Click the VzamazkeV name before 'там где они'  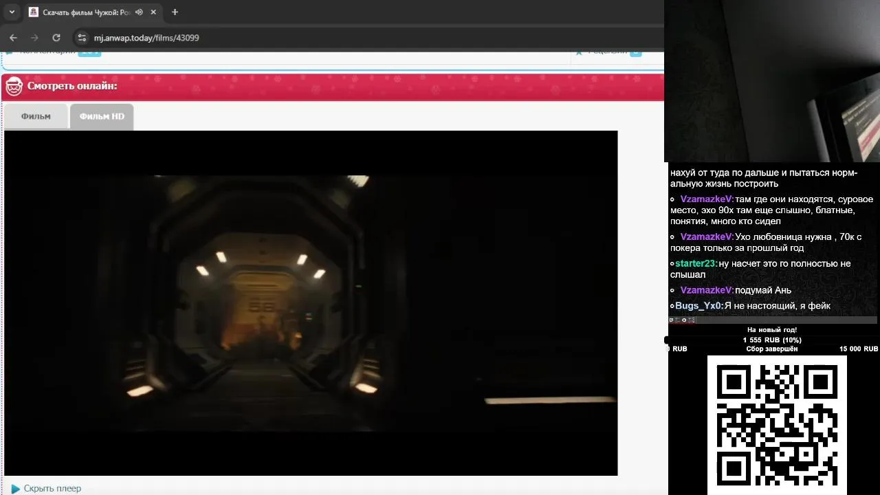click(707, 199)
